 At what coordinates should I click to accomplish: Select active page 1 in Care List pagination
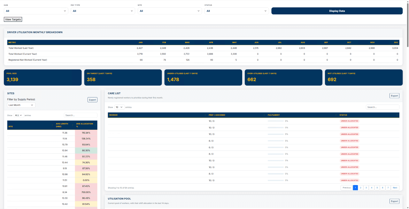(x=355, y=188)
